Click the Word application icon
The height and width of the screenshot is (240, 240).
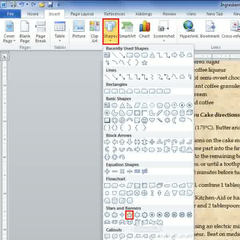(3, 4)
